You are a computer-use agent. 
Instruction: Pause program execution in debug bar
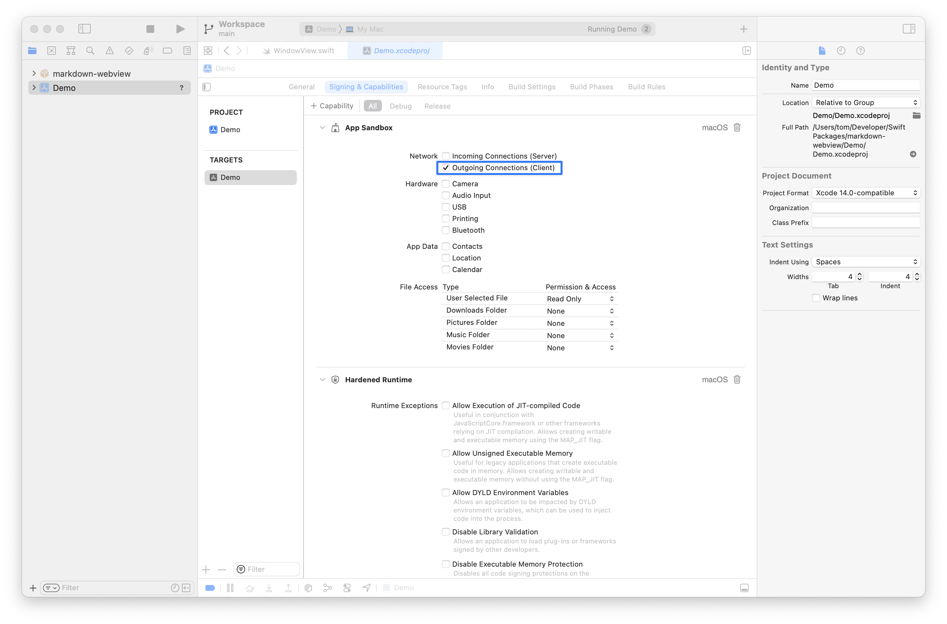pos(230,587)
